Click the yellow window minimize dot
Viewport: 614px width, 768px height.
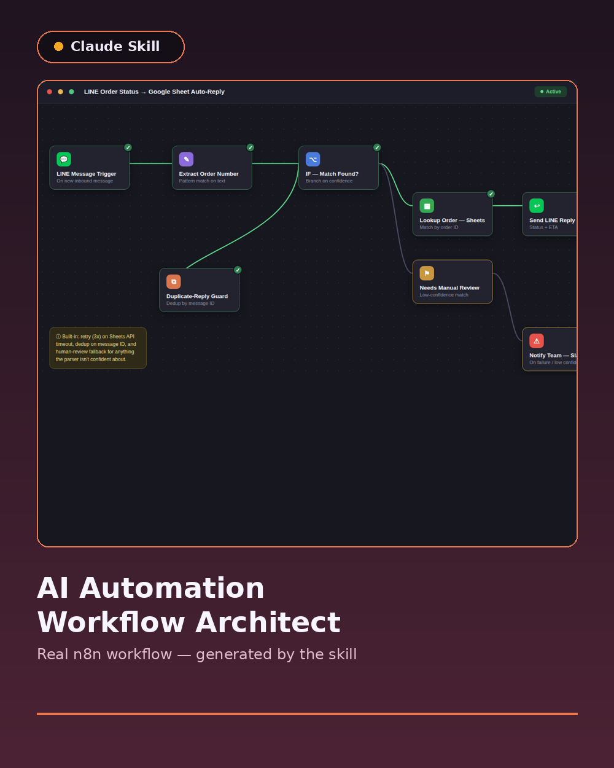point(60,92)
